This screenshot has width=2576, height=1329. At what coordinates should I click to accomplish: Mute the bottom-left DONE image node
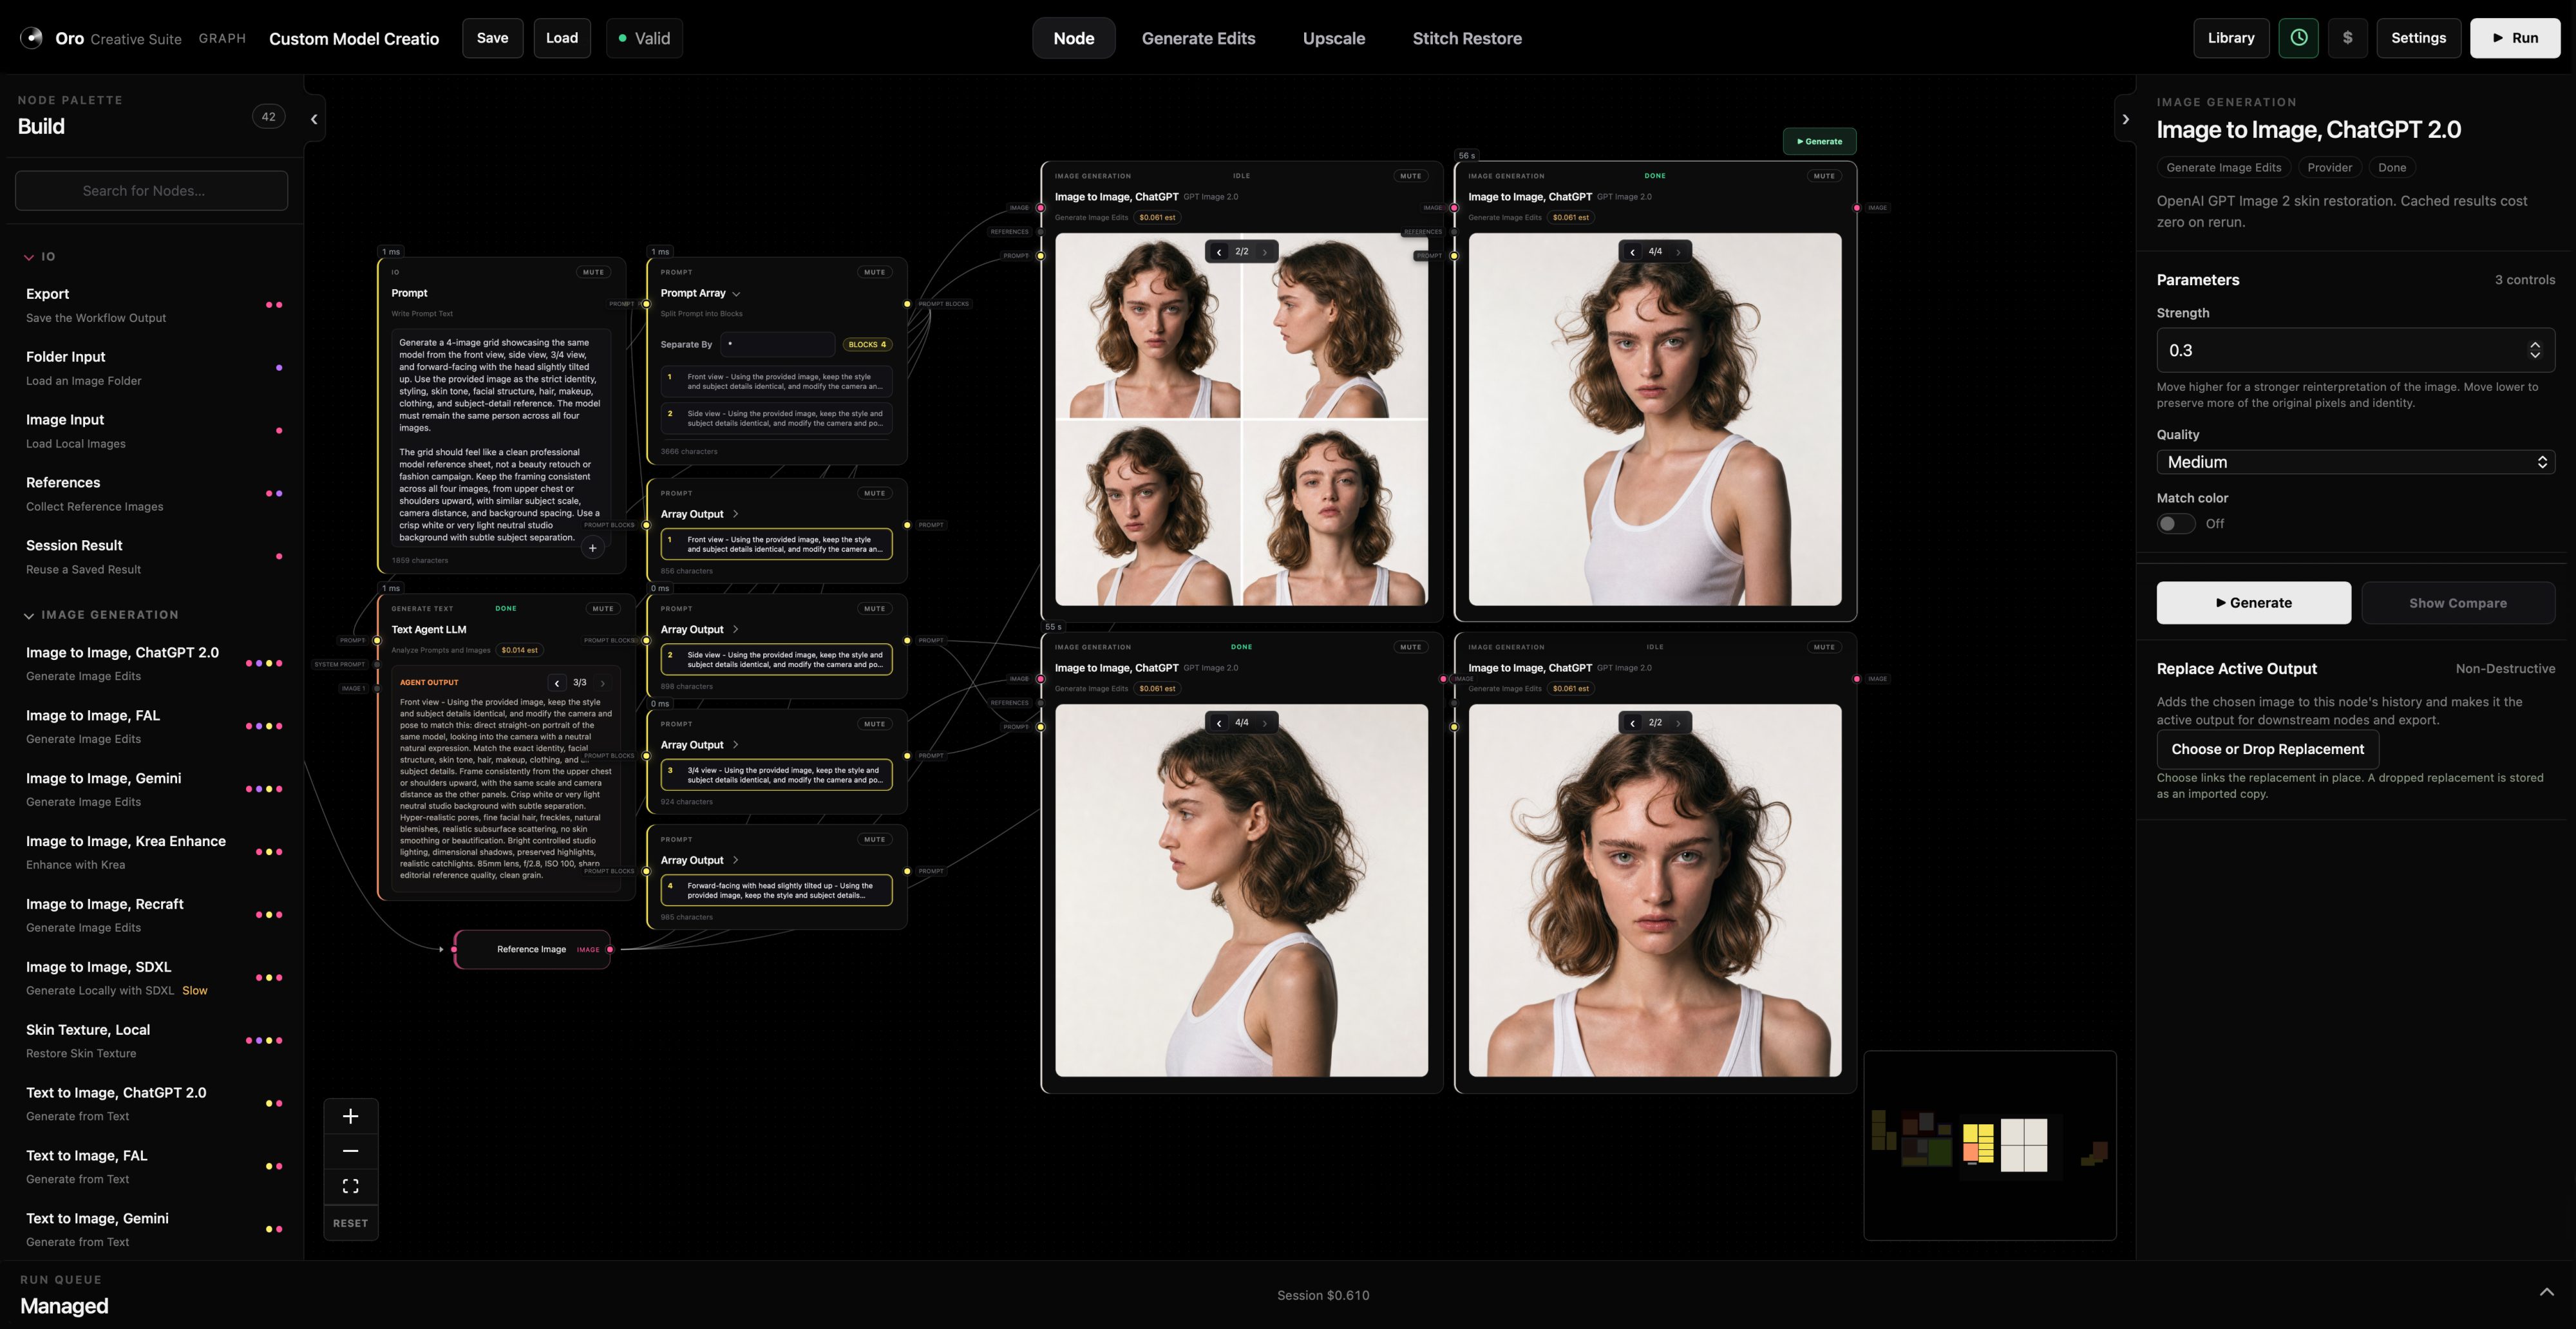[1411, 647]
